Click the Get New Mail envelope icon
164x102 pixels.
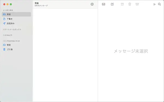[103, 4]
